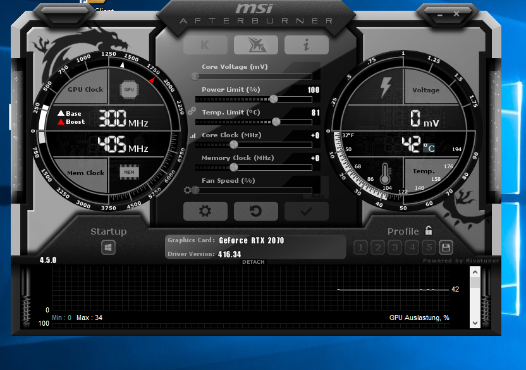The image size is (526, 370).
Task: Toggle the Auto fan speed button
Action: point(317,195)
